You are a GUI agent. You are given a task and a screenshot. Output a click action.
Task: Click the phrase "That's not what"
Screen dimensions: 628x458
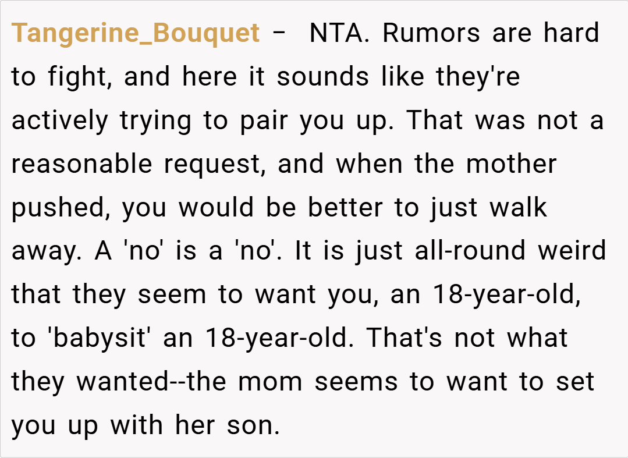467,339
